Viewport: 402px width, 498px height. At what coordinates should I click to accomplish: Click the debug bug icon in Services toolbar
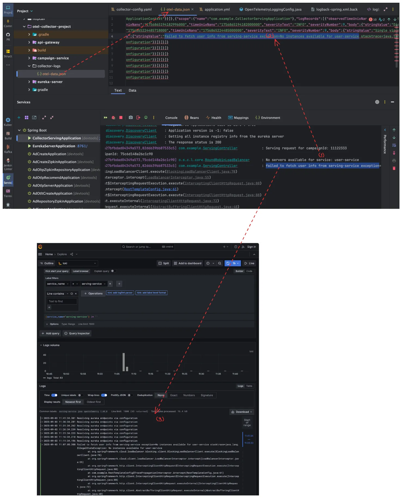[113, 118]
